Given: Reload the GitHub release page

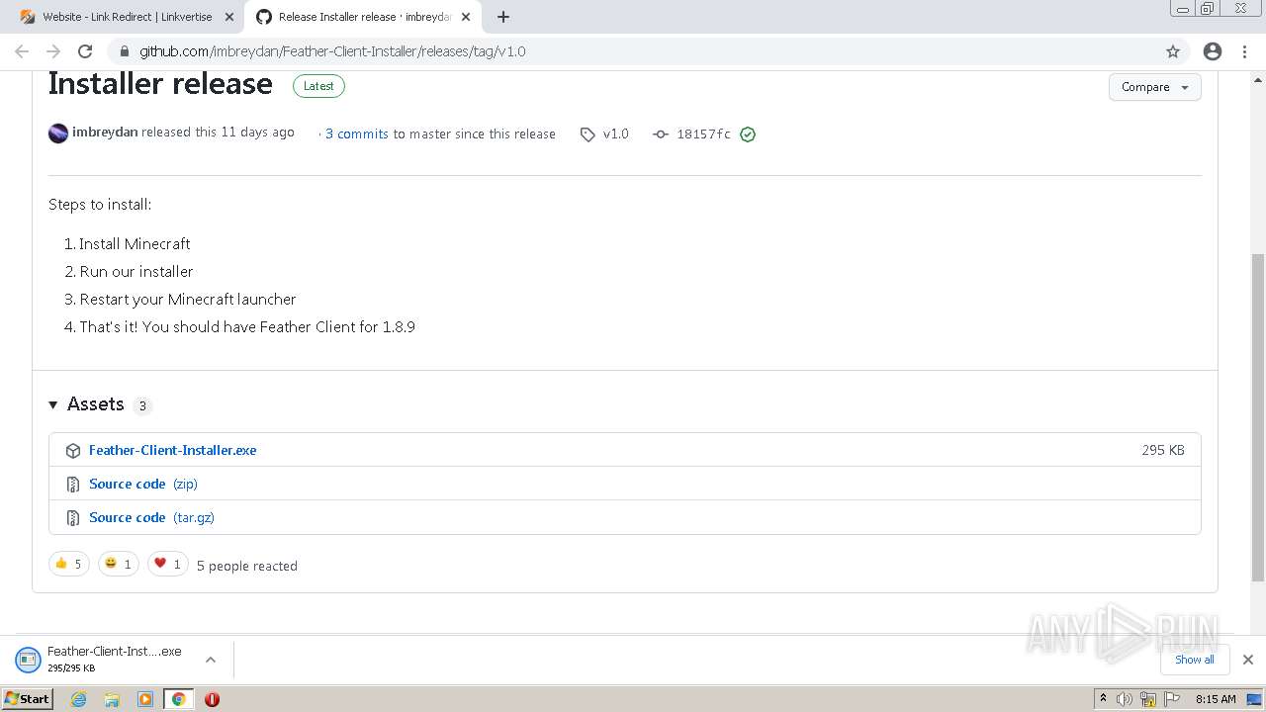Looking at the screenshot, I should click(85, 51).
